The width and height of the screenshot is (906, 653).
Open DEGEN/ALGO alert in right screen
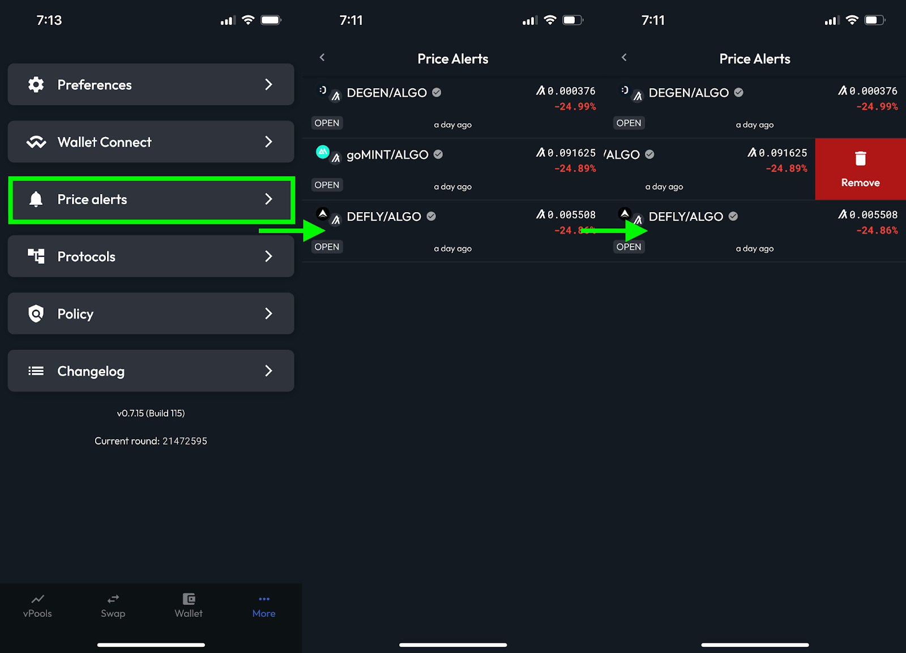[755, 108]
